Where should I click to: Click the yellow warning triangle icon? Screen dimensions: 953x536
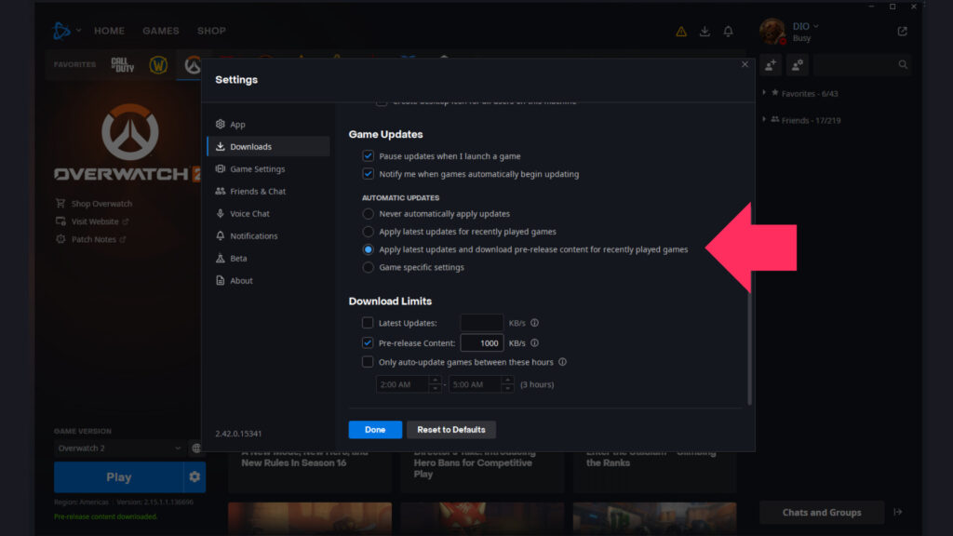pos(680,31)
